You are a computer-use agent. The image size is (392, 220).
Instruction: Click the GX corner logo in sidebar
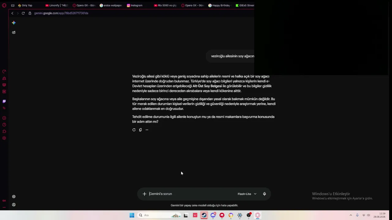tap(4, 201)
